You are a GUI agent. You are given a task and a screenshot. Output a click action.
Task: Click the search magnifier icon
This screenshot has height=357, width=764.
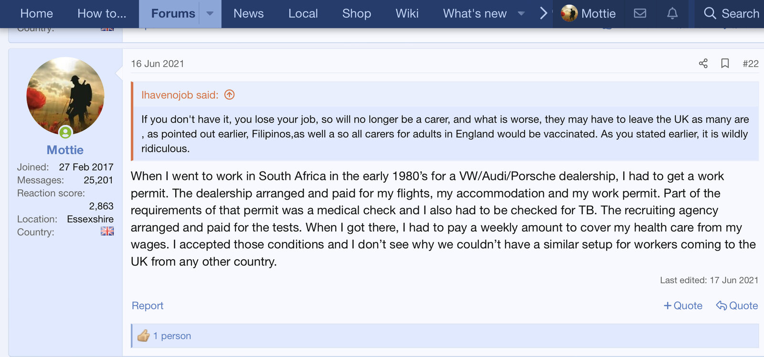pos(710,13)
